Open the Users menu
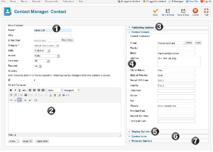The image size is (213, 152). point(13,1)
